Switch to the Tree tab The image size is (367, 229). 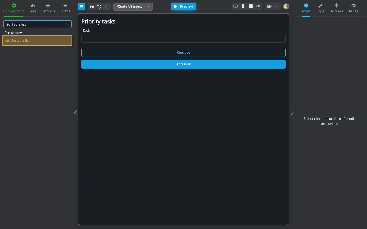(33, 8)
